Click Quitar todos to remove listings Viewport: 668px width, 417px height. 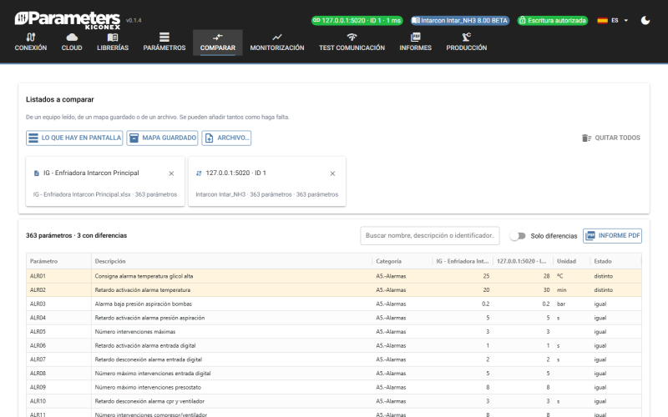pos(611,138)
